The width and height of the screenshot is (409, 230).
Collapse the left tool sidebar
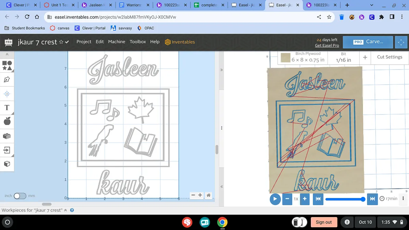click(x=7, y=54)
